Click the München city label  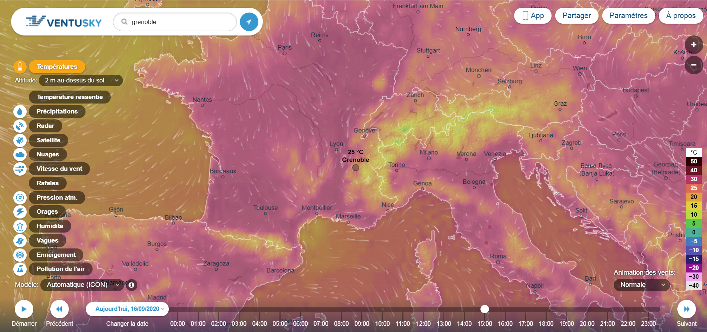(479, 70)
